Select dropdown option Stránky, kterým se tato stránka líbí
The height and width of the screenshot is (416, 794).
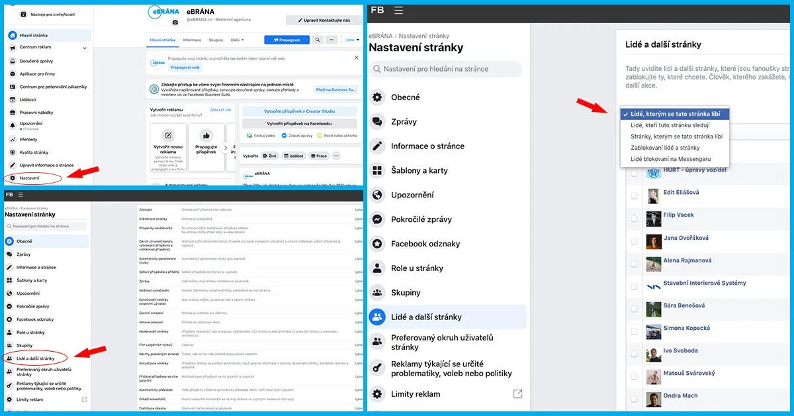point(675,136)
